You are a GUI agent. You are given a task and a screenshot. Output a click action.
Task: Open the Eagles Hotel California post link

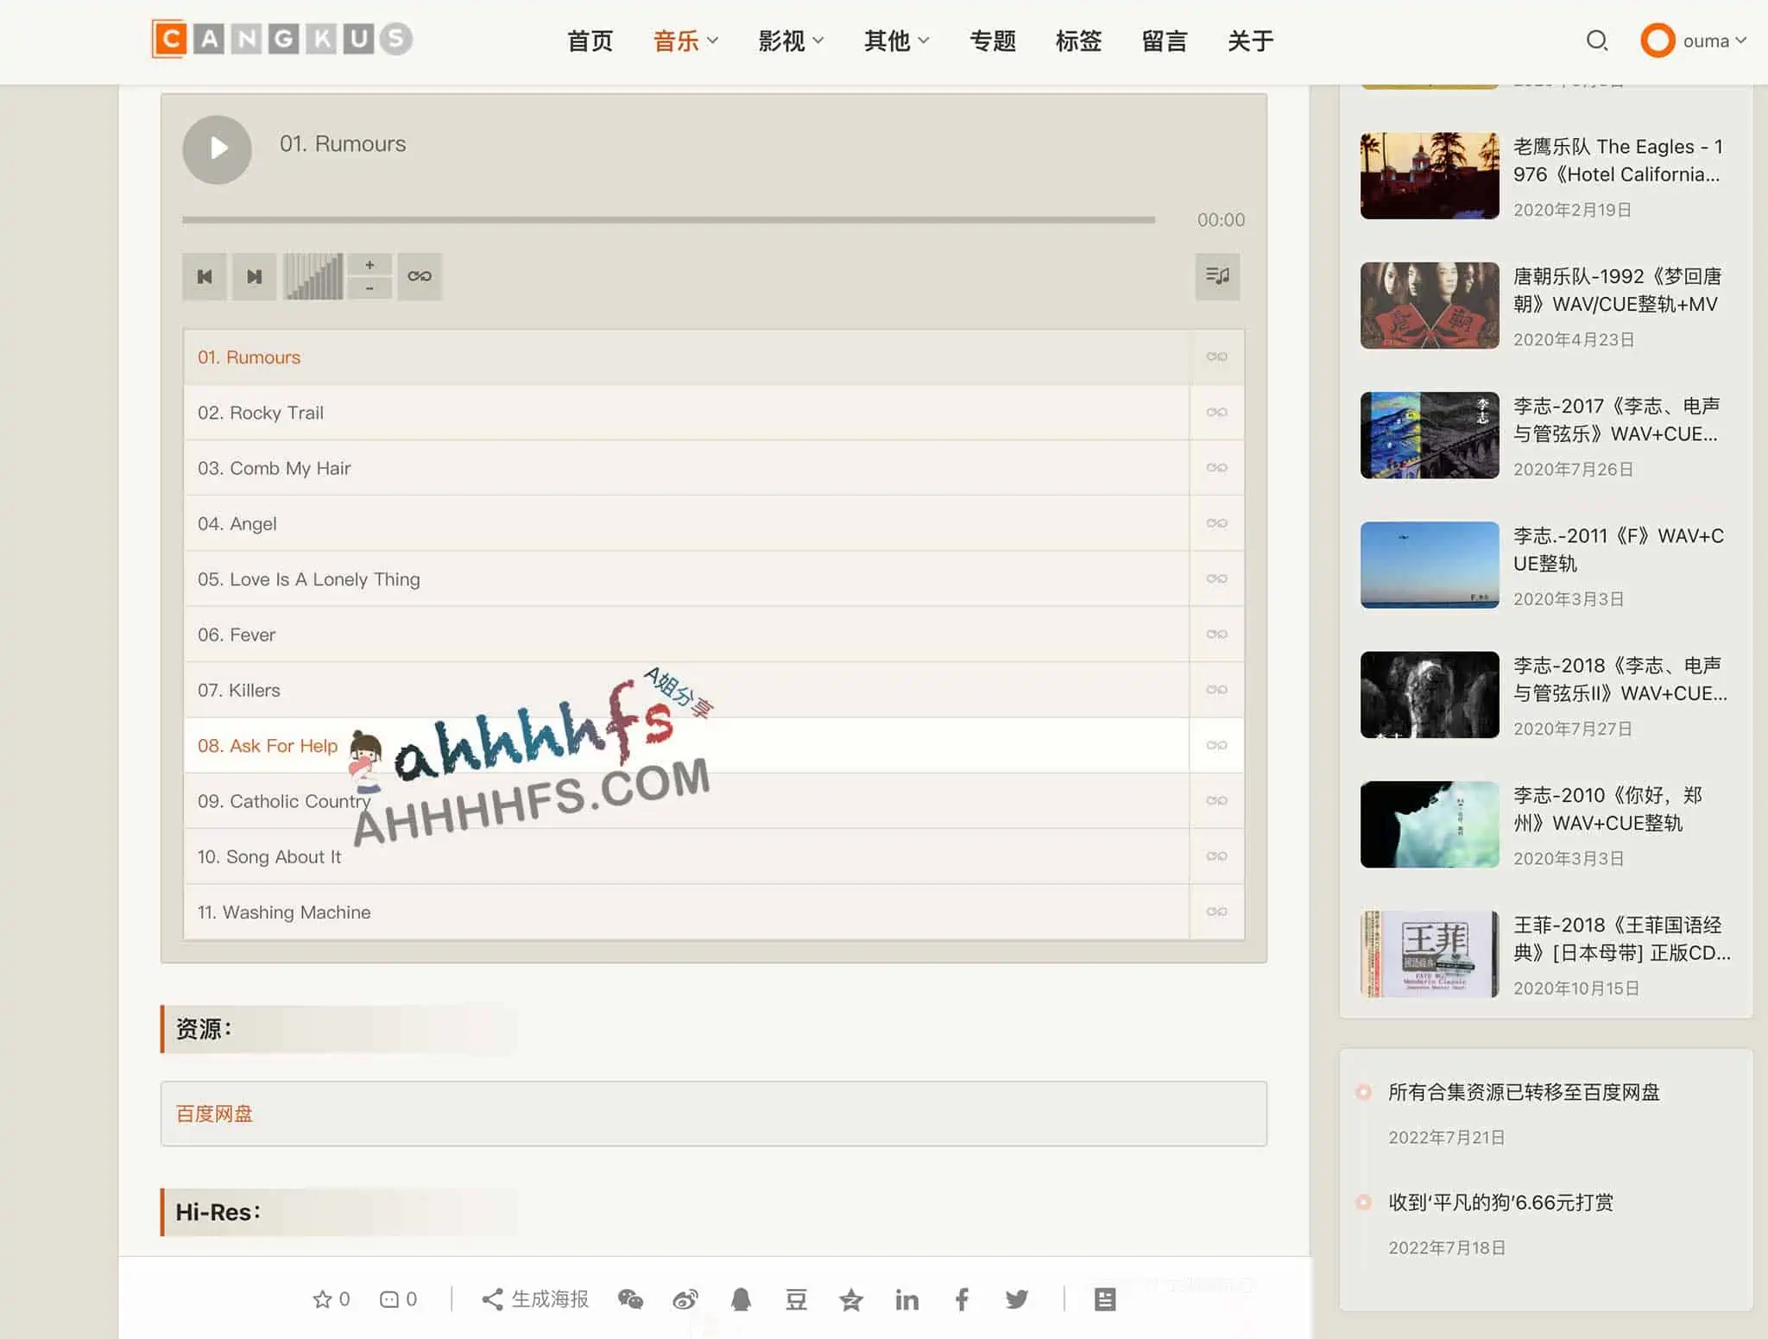(1615, 161)
